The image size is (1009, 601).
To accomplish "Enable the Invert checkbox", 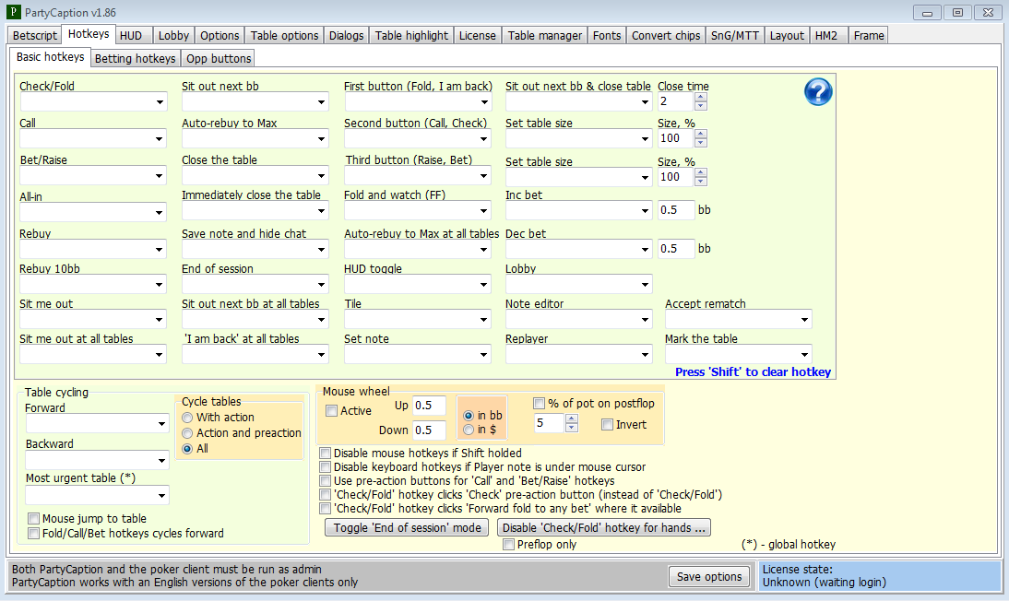I will pos(607,425).
